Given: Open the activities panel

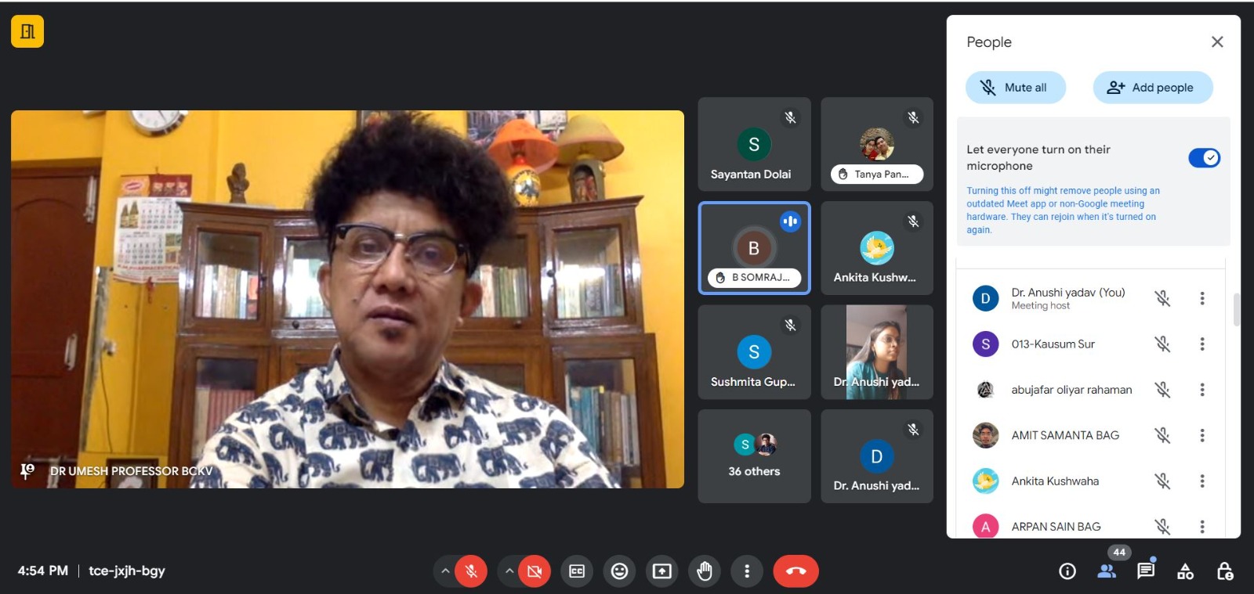Looking at the screenshot, I should (x=1185, y=571).
